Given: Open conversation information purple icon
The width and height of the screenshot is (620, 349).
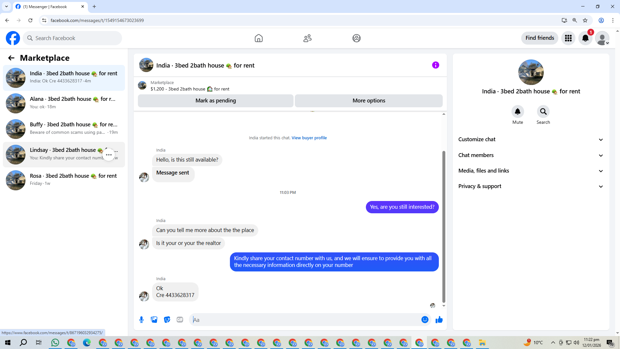Looking at the screenshot, I should tap(435, 65).
